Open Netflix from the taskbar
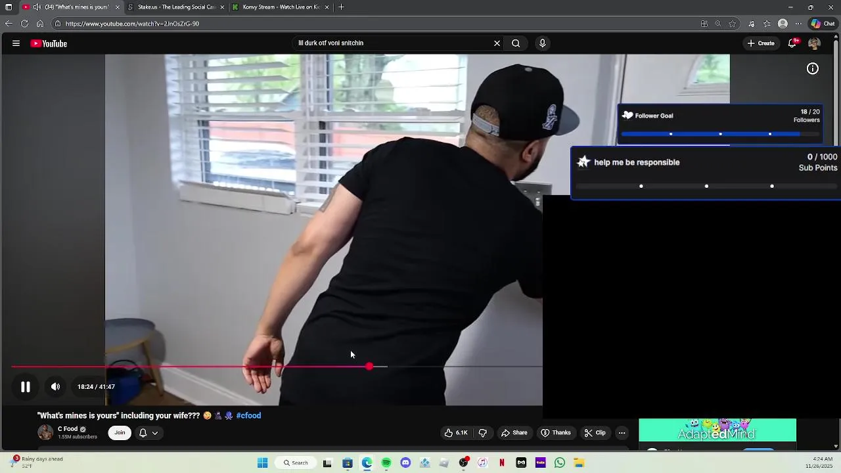The height and width of the screenshot is (473, 841). pos(502,462)
